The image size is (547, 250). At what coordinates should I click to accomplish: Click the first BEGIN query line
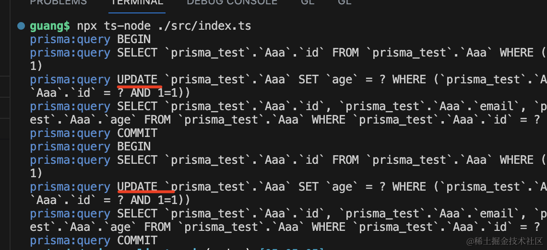pos(134,39)
